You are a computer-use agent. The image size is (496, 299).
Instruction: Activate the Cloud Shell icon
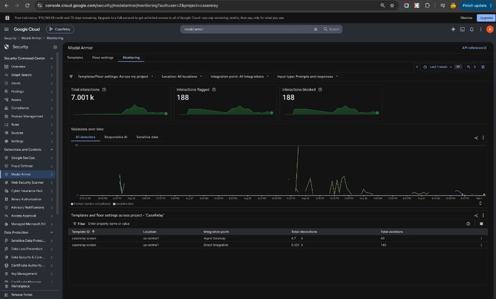[x=462, y=29]
